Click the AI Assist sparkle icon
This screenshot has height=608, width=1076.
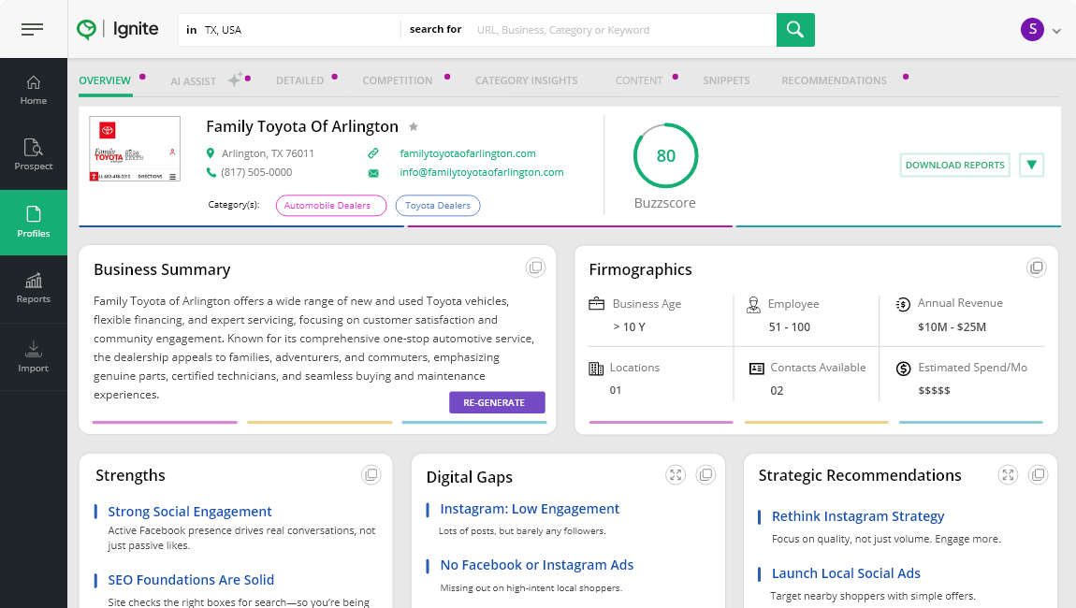(236, 80)
